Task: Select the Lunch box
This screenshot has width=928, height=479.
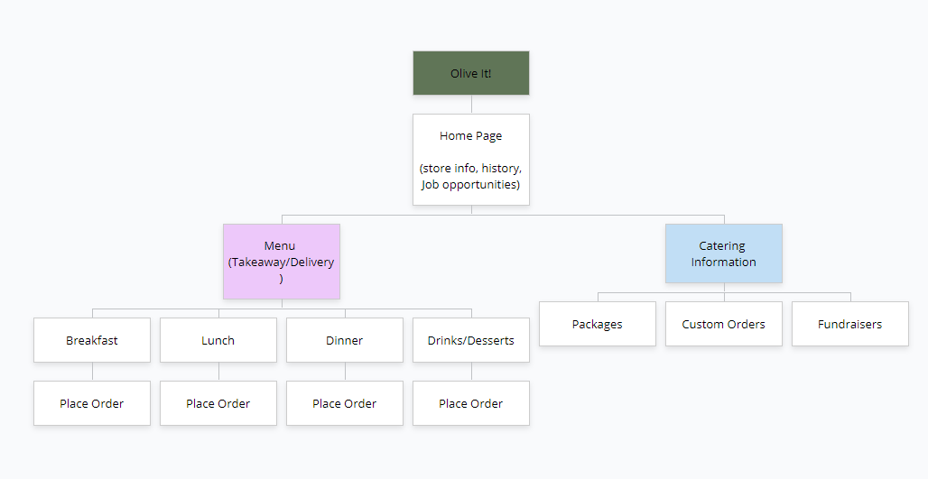Action: pyautogui.click(x=218, y=340)
